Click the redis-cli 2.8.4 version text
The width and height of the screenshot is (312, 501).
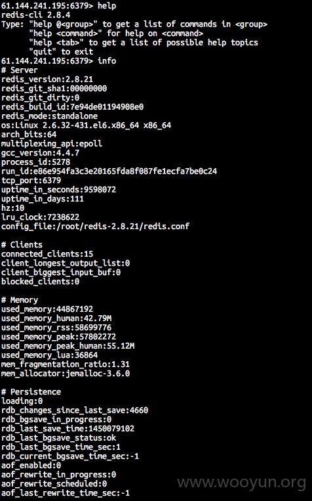tap(36, 15)
